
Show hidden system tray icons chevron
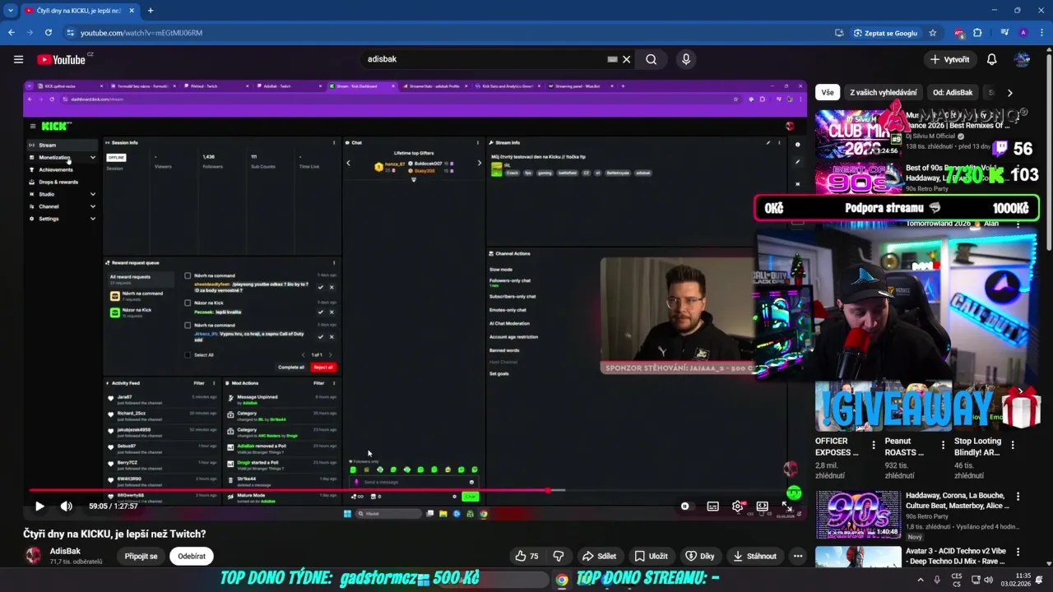(921, 580)
